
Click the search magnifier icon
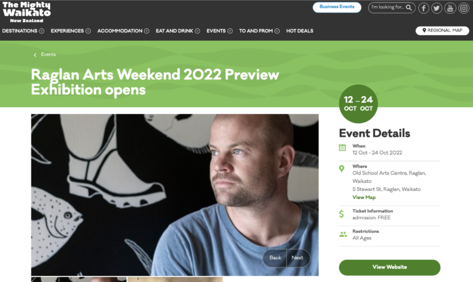409,7
